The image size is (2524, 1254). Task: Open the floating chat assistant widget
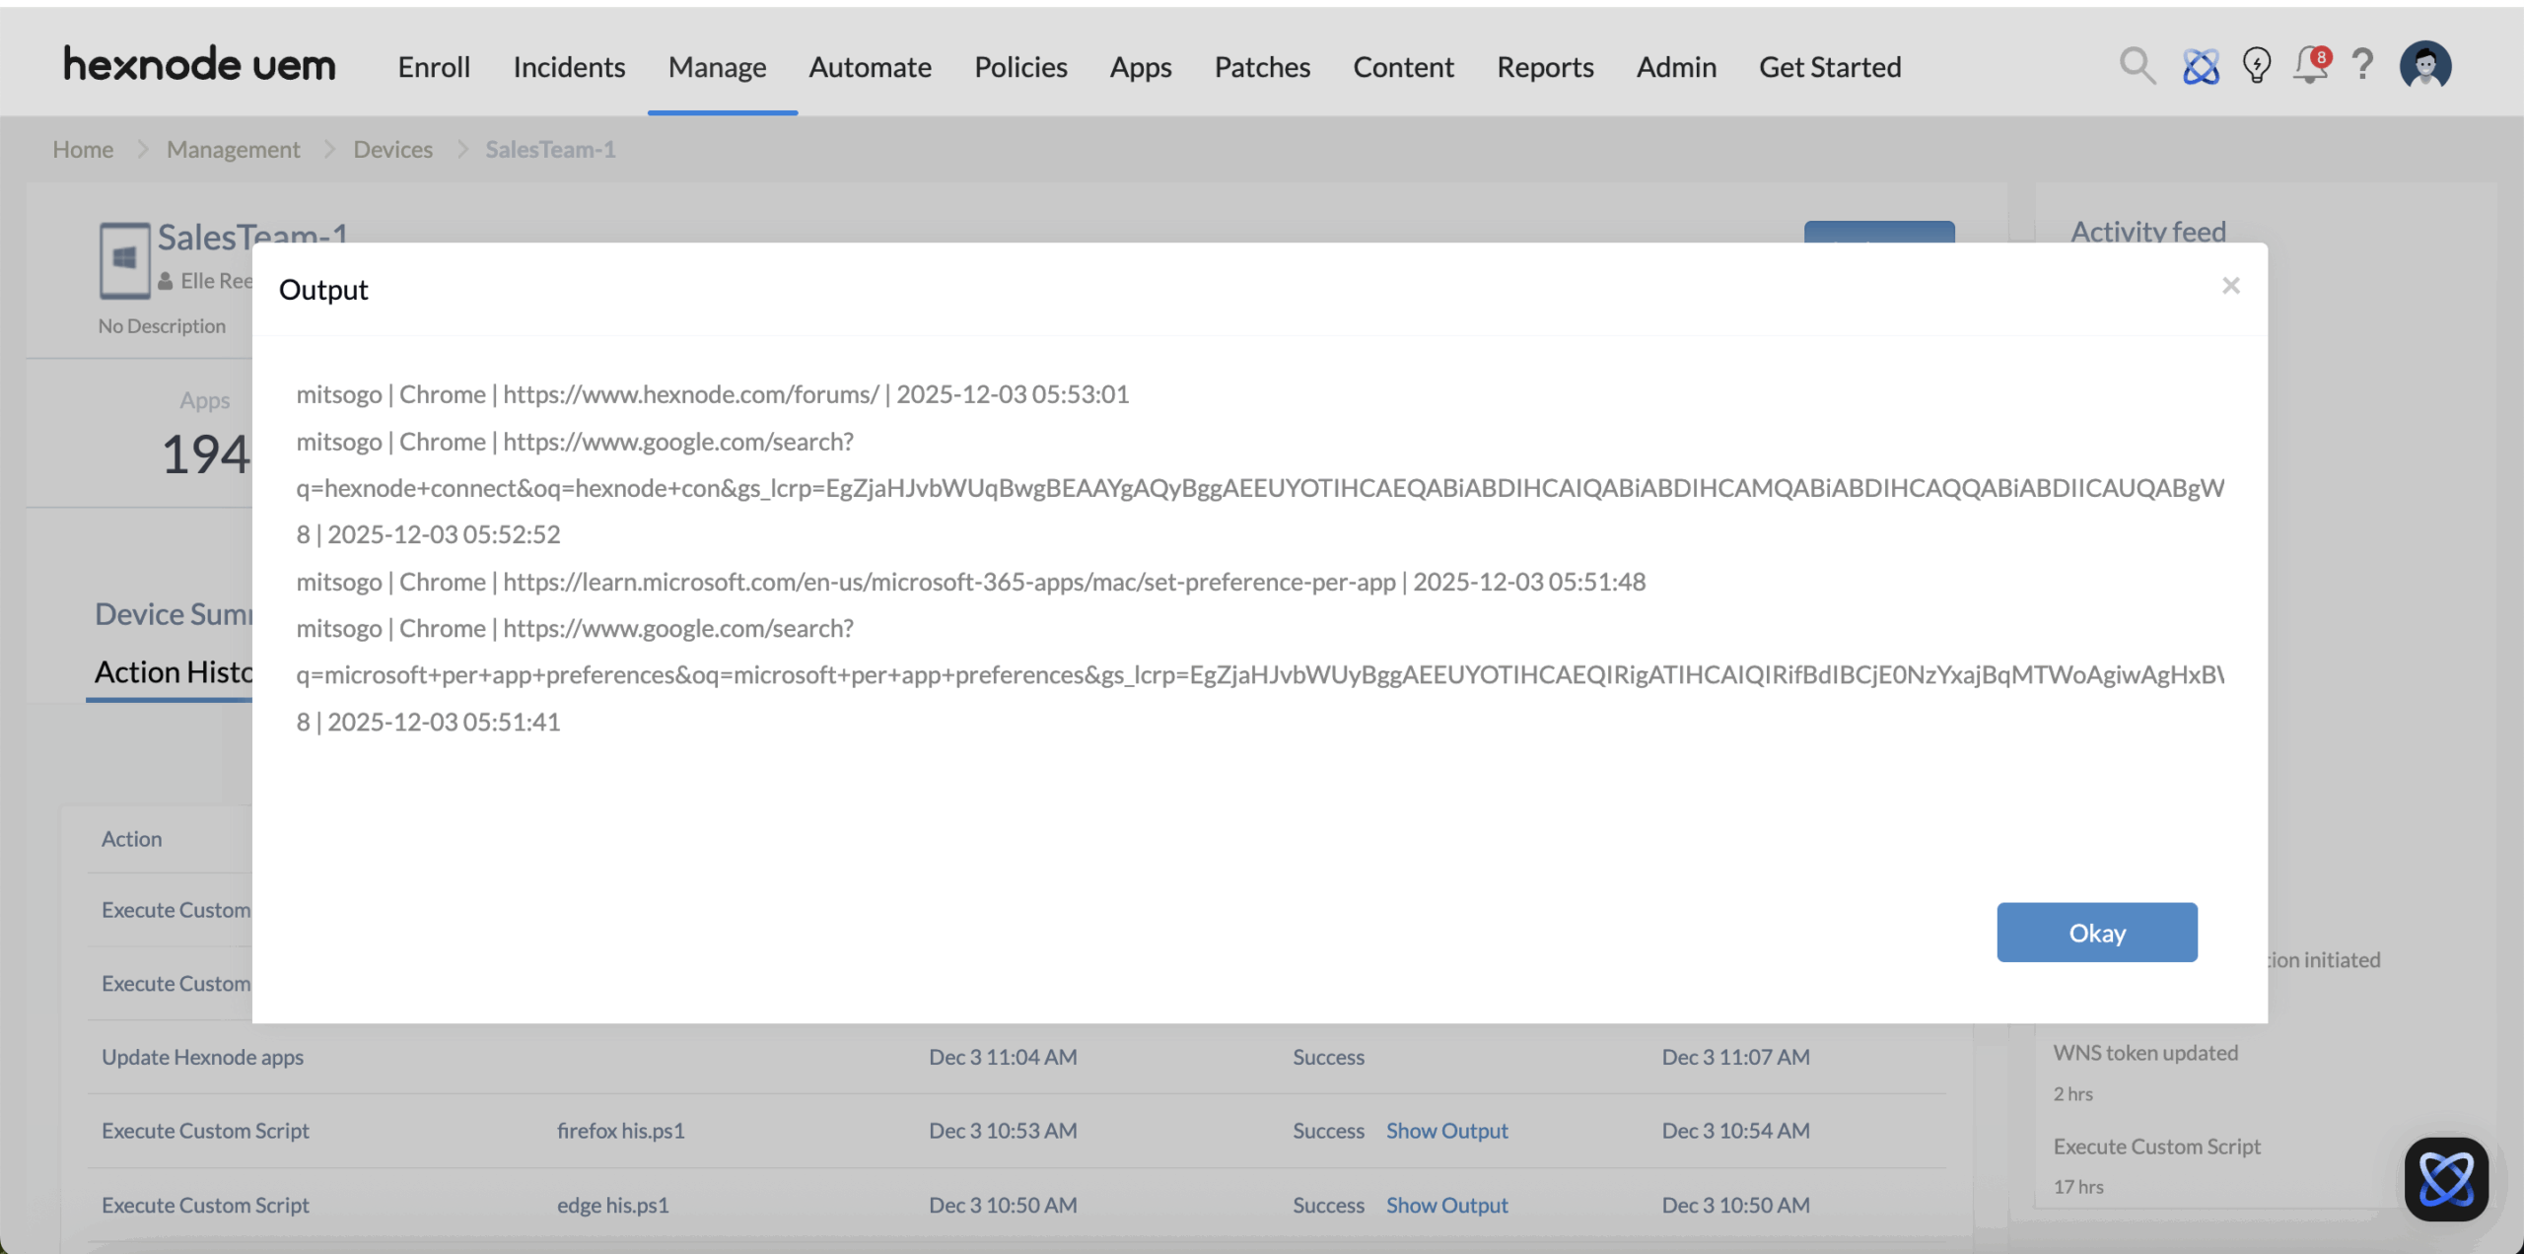click(x=2446, y=1178)
